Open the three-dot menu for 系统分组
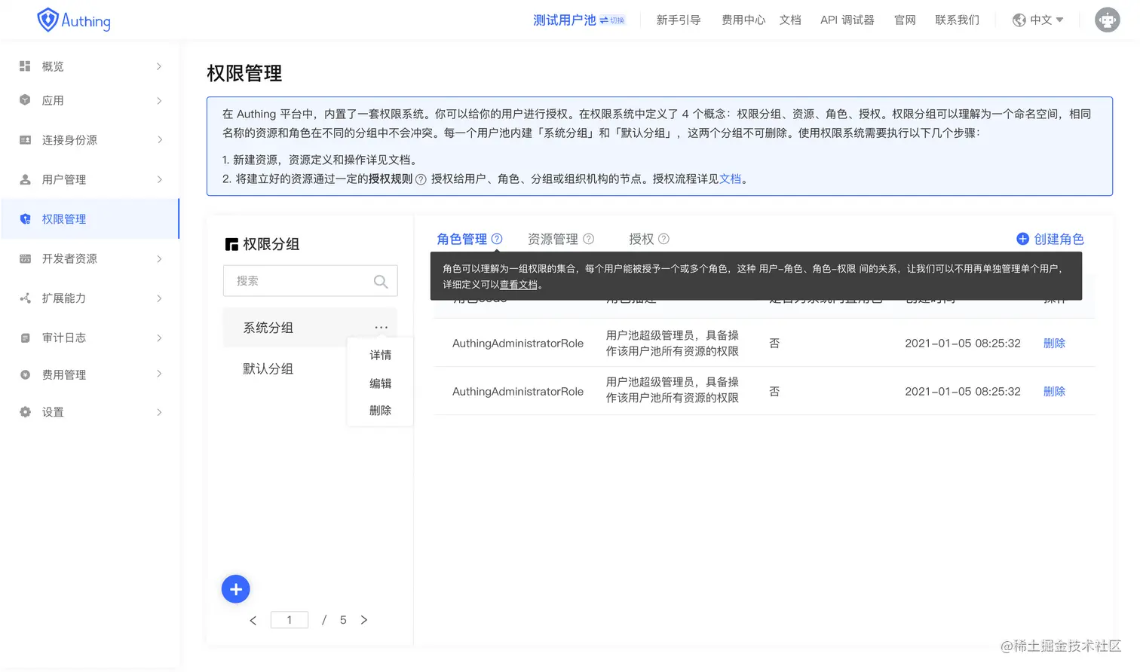This screenshot has width=1140, height=672. click(382, 328)
